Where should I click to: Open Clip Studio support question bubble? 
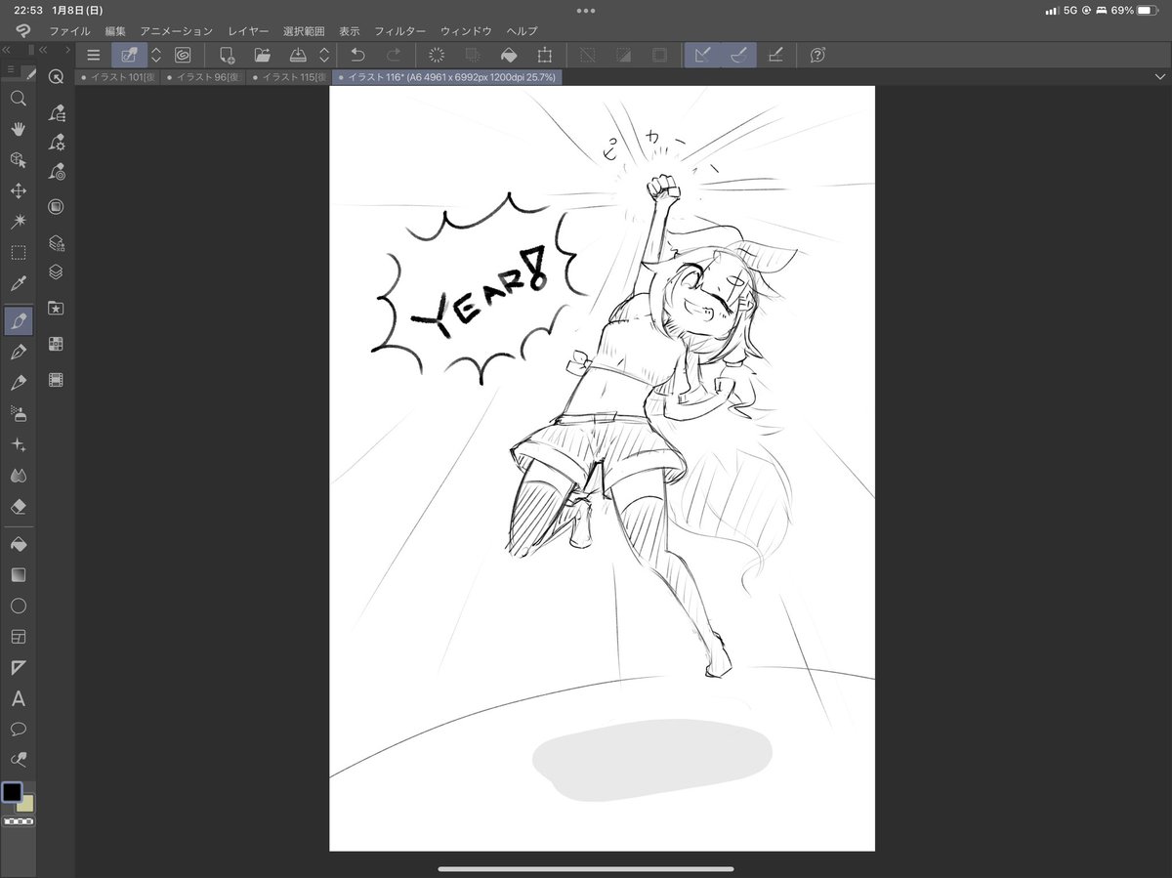pyautogui.click(x=817, y=55)
